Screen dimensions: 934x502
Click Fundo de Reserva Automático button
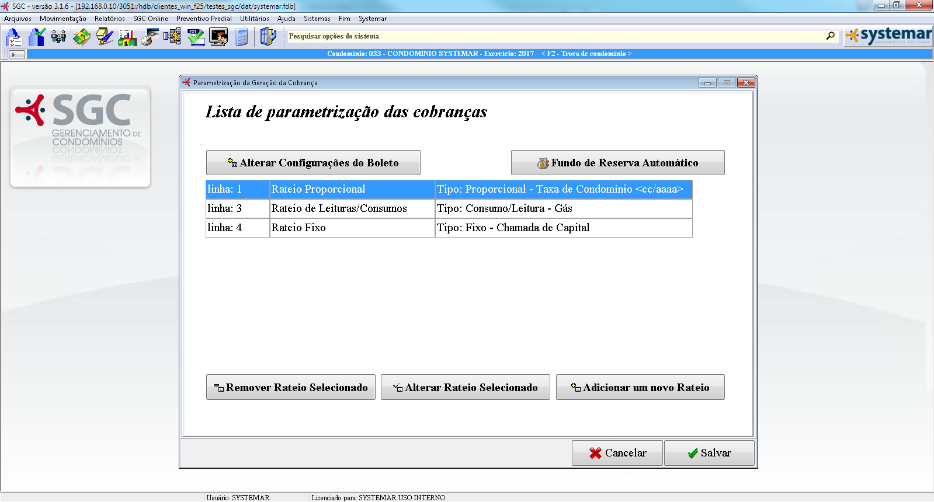click(x=617, y=163)
